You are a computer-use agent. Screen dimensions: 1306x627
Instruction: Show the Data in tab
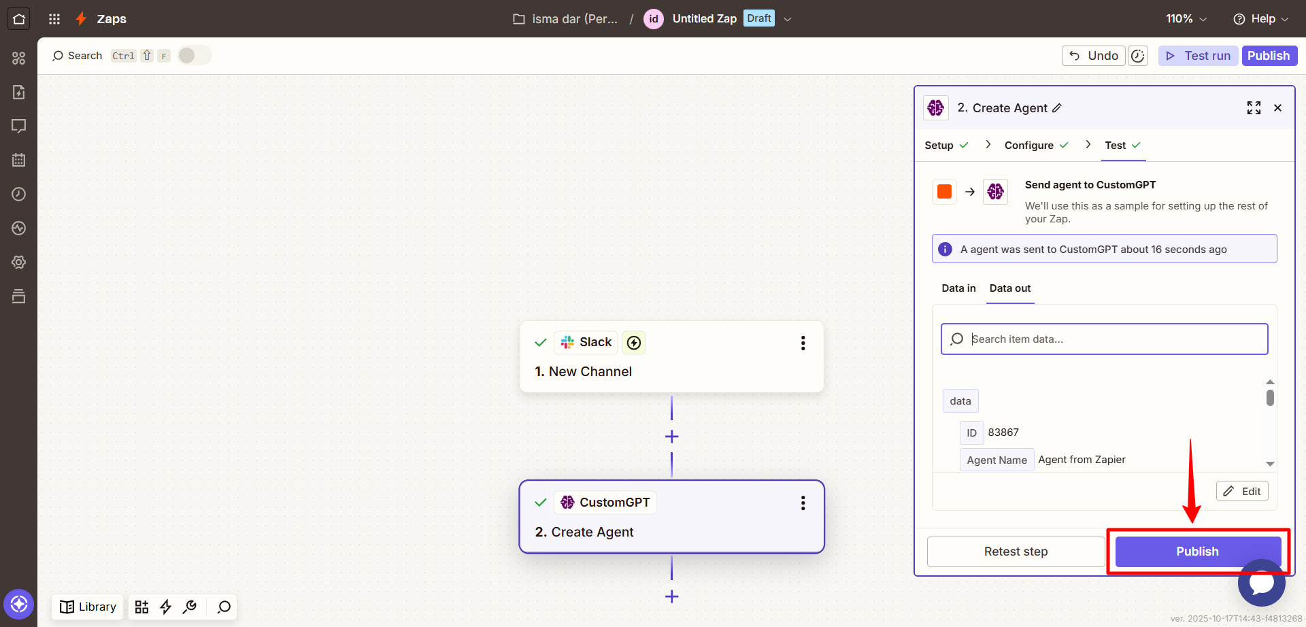point(958,288)
